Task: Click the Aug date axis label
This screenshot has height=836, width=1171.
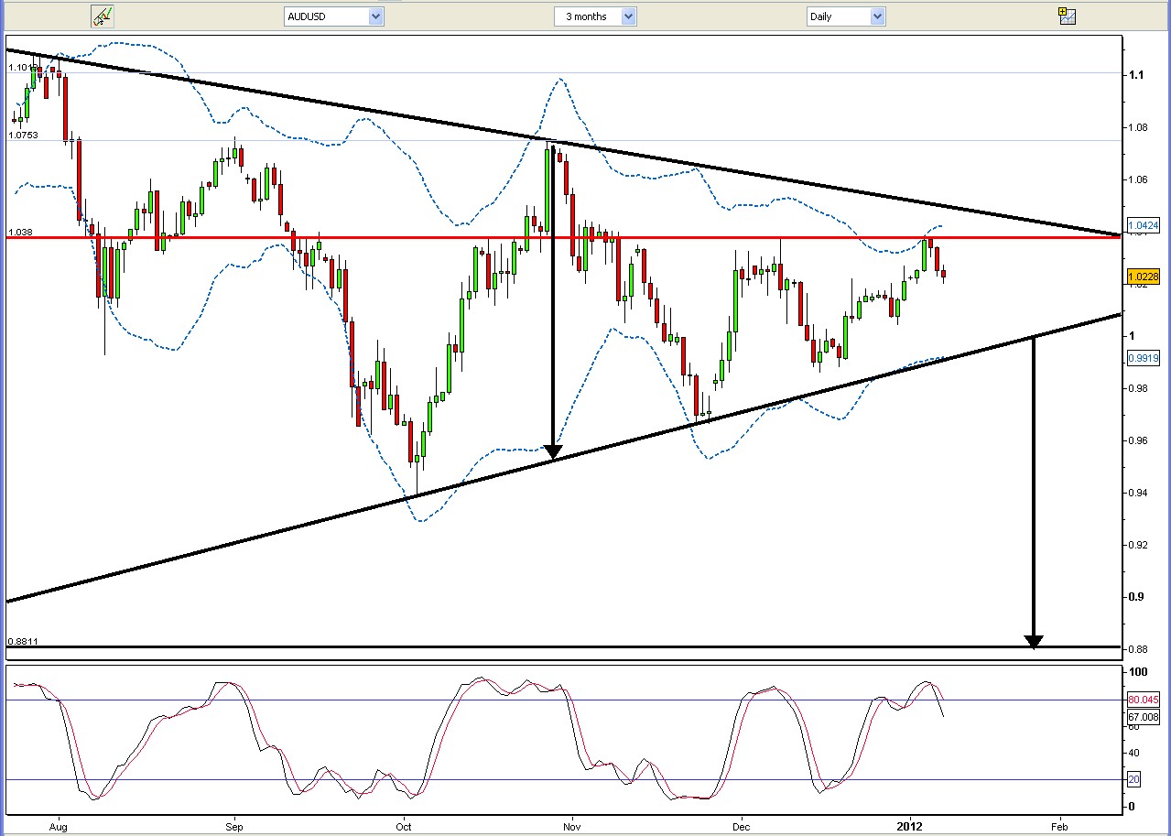Action: click(x=60, y=825)
